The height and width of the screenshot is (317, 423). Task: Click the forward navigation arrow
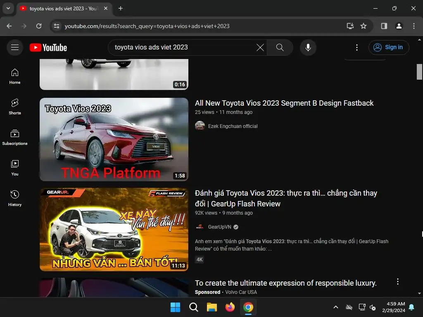24,26
